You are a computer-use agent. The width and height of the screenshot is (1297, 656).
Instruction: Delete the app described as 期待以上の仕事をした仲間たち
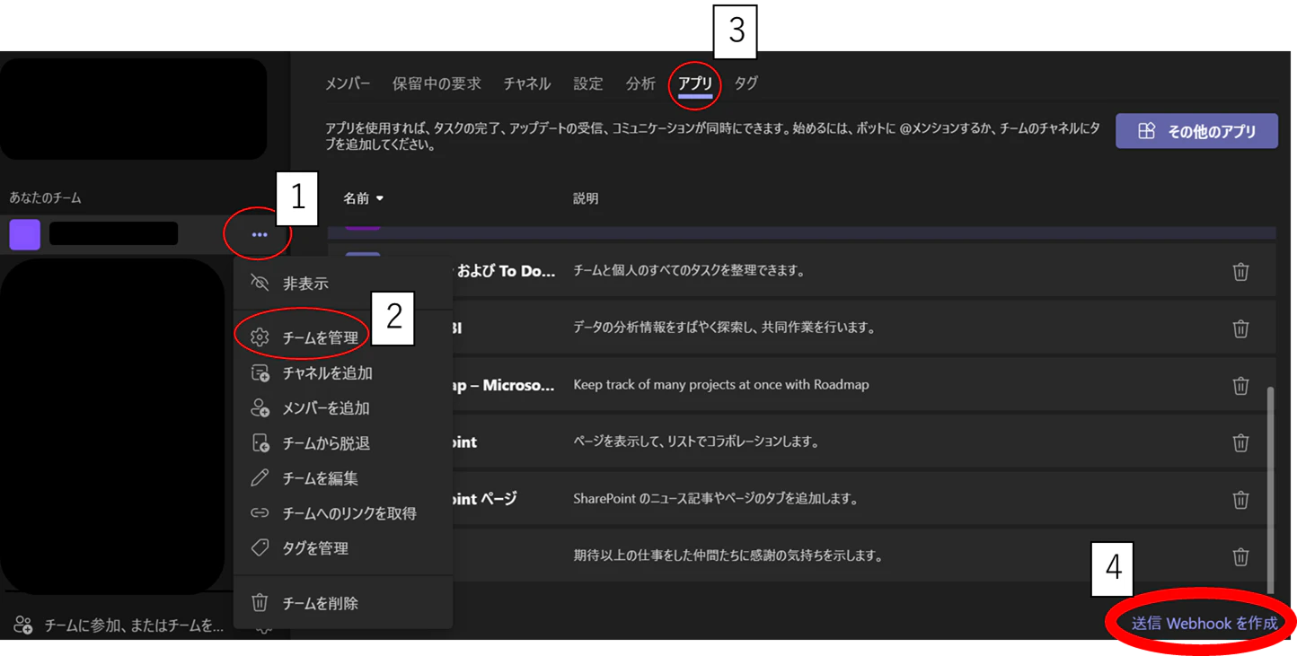click(x=1240, y=557)
